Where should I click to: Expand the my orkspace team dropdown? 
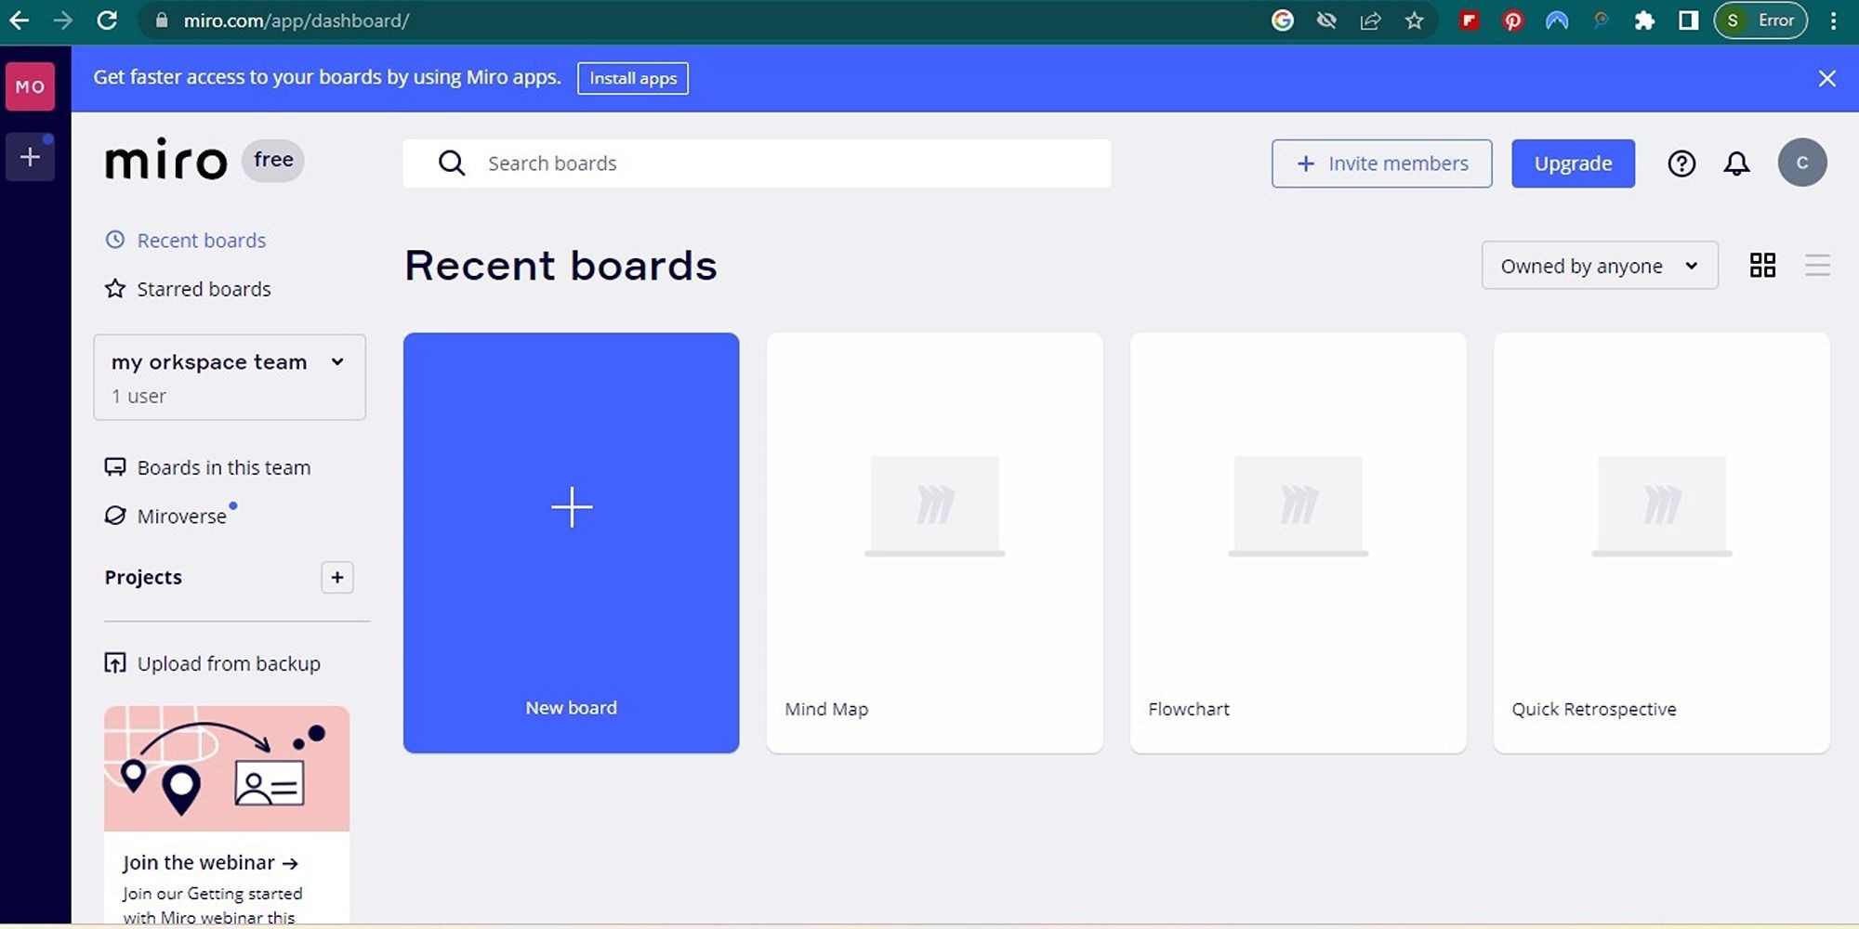coord(230,377)
